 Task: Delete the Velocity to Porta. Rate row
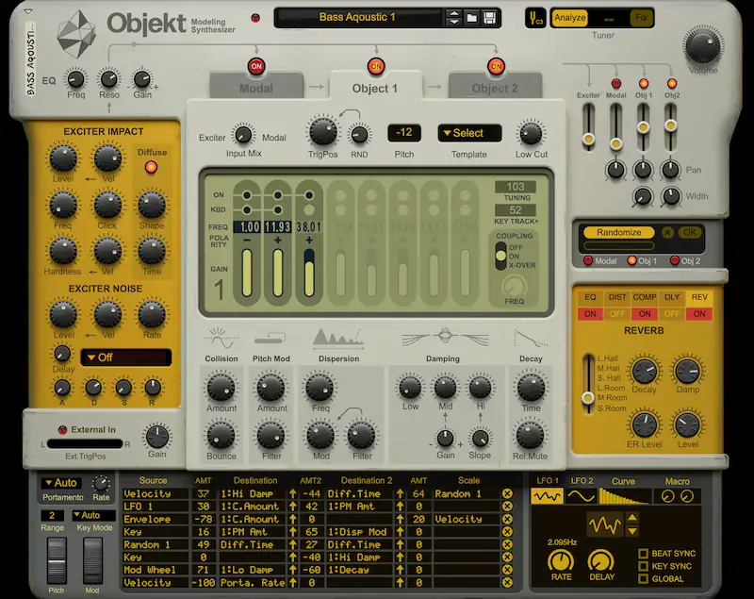click(x=507, y=583)
